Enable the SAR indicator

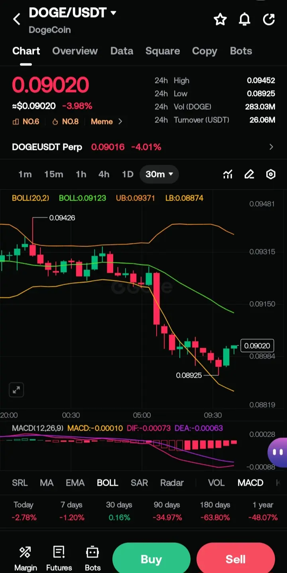[140, 483]
